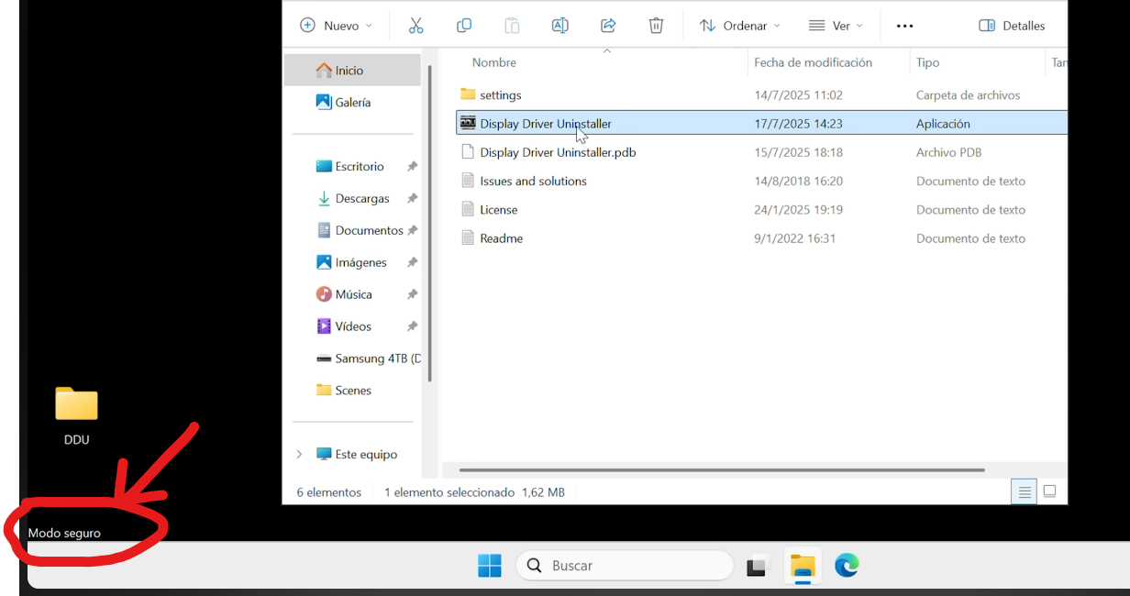Click the Copy icon in toolbar
Viewport: 1130px width, 596px height.
click(x=464, y=26)
